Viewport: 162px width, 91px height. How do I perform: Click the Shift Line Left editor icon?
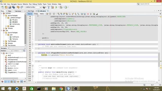(82, 14)
